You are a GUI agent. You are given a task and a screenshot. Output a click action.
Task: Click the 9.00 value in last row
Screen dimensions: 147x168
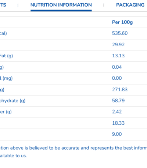pyautogui.click(x=117, y=134)
